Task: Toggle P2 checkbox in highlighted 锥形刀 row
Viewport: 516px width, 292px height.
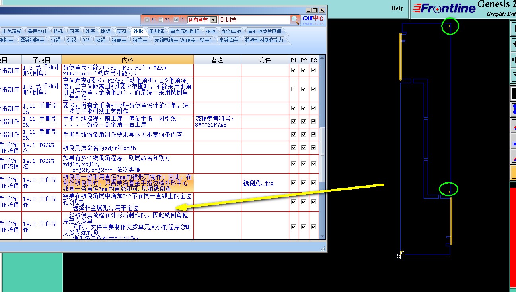Action: (x=304, y=183)
